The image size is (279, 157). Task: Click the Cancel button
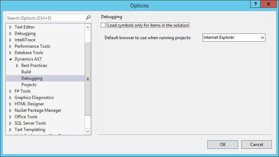(256, 145)
